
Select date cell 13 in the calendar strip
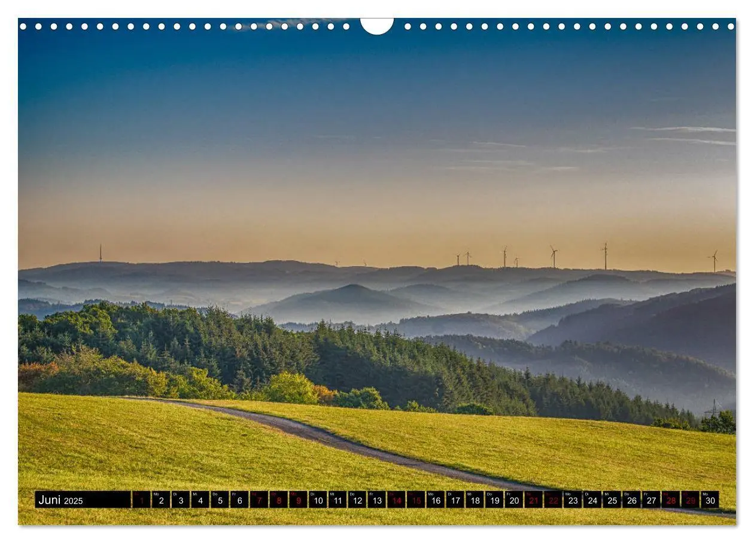point(376,500)
